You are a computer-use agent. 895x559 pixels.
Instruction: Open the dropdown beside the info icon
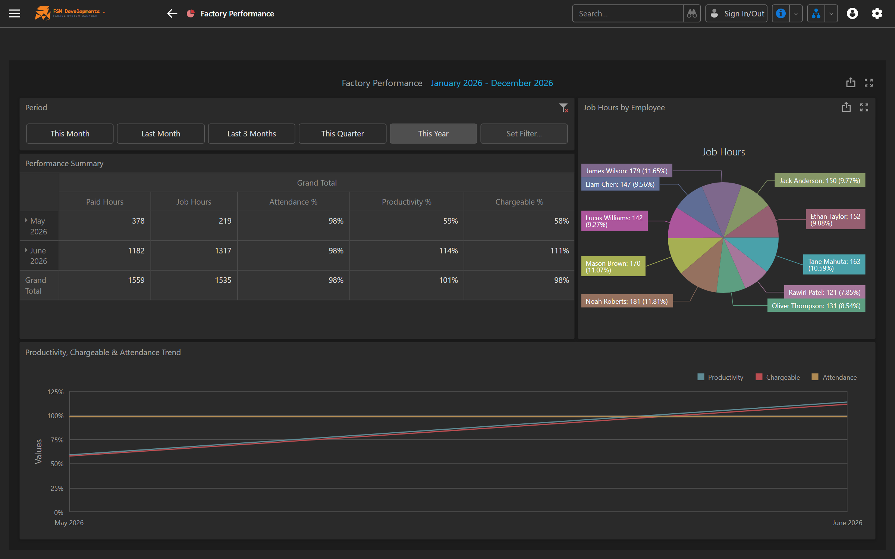[x=796, y=14]
